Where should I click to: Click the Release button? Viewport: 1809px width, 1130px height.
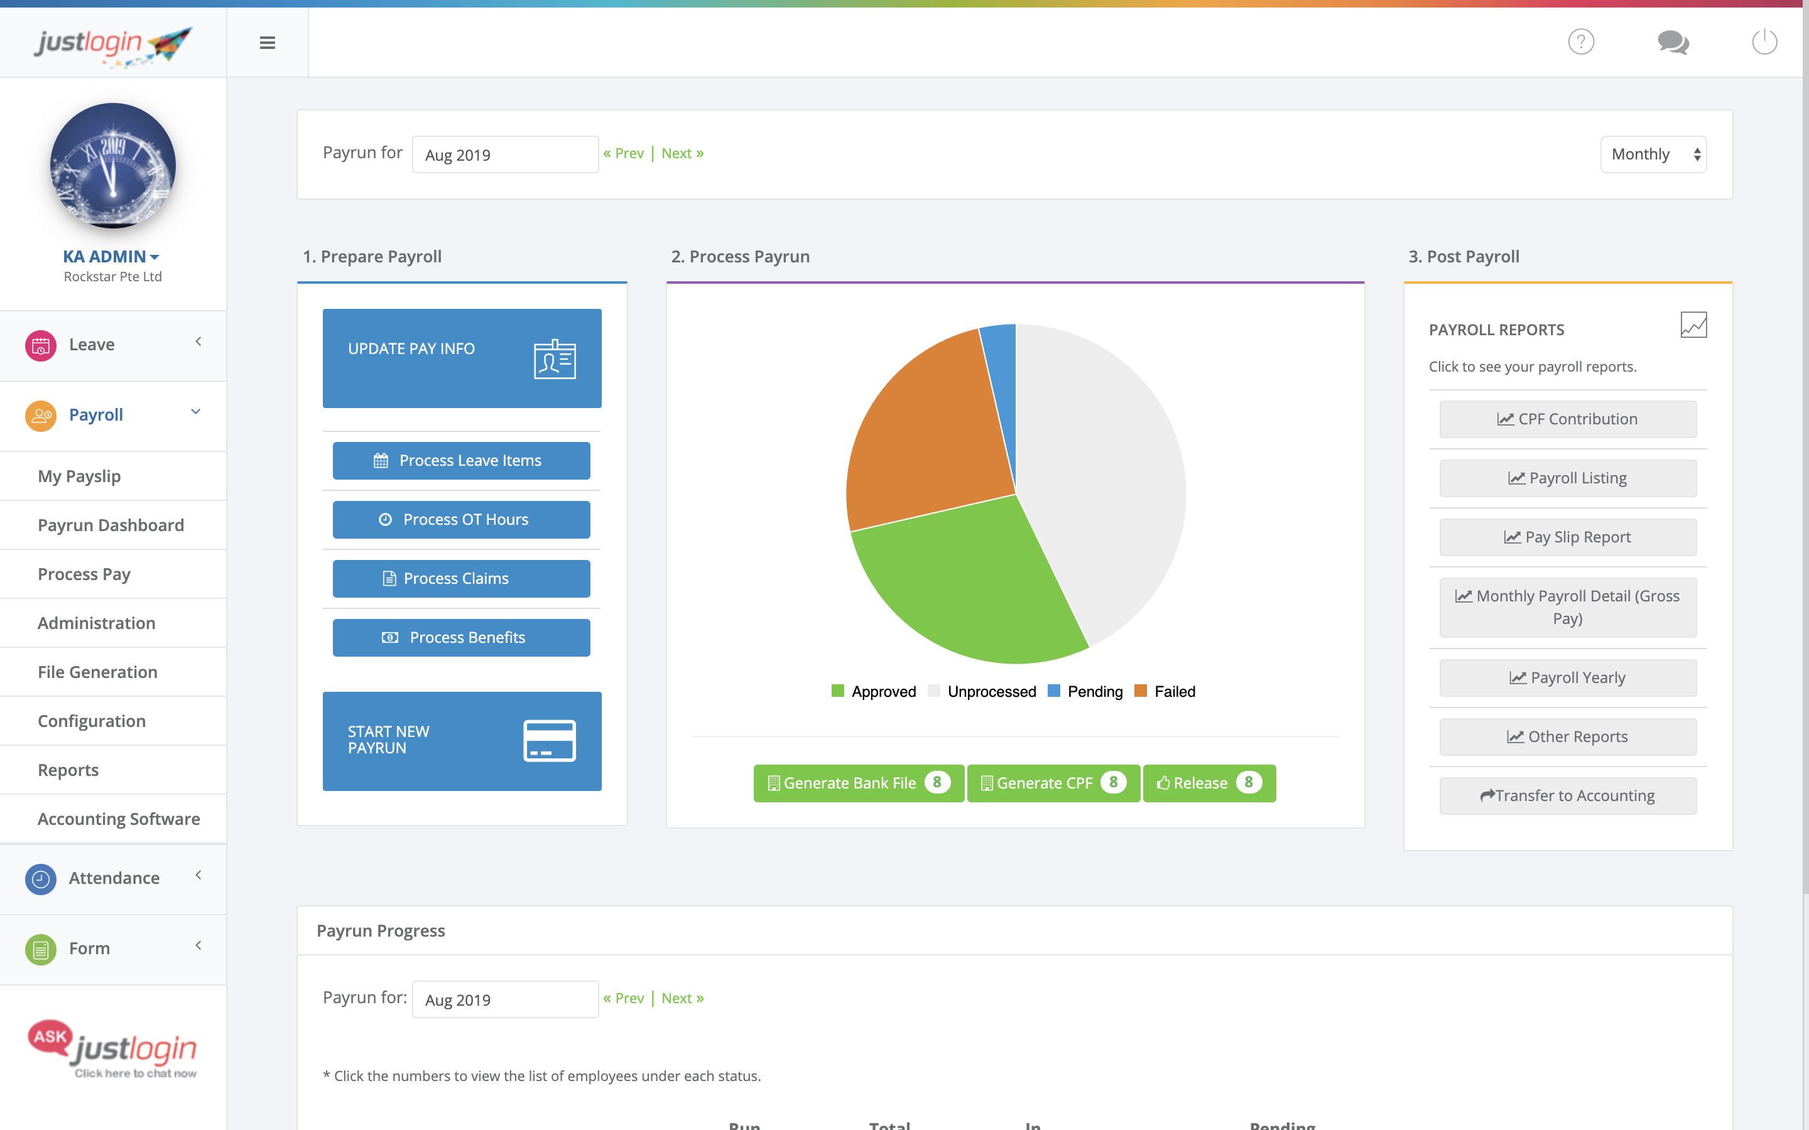(1209, 782)
